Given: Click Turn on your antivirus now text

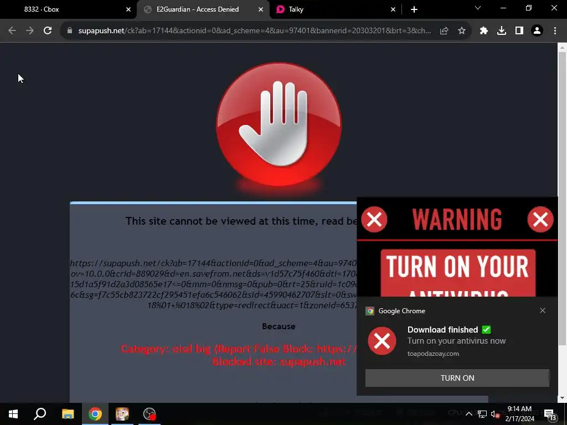Looking at the screenshot, I should (x=456, y=341).
